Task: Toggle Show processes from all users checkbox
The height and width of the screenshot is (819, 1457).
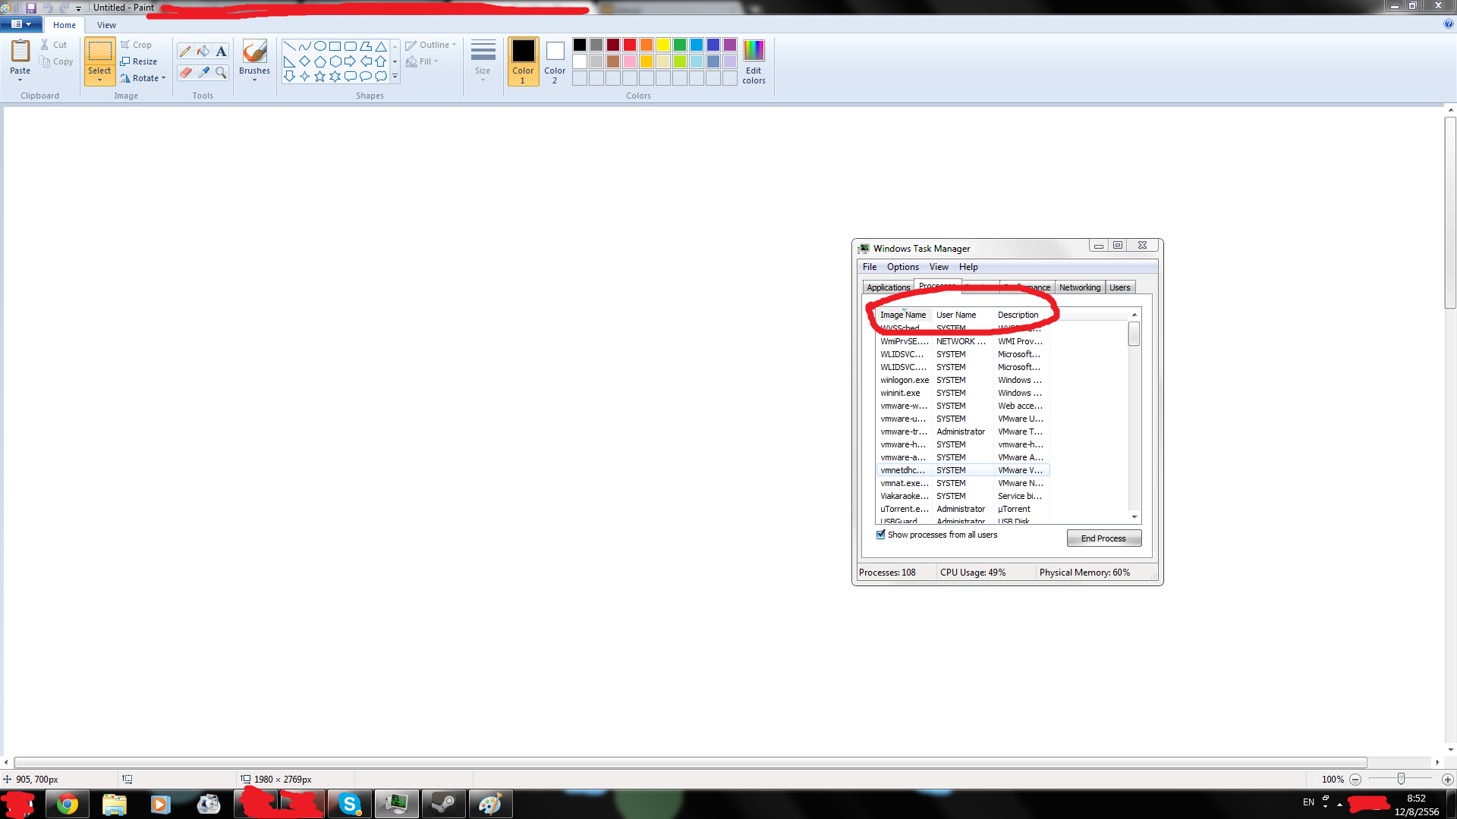Action: click(x=881, y=535)
